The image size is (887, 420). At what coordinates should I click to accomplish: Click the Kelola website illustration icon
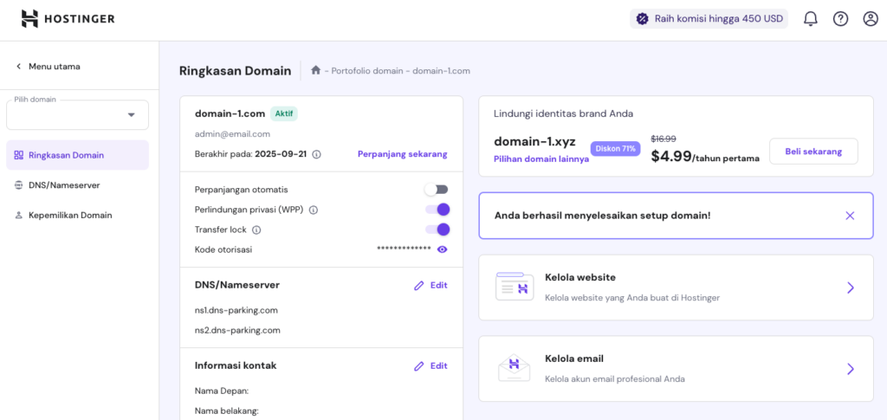click(x=515, y=287)
